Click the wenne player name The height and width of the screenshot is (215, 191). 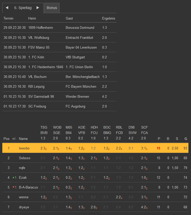pyautogui.click(x=24, y=197)
